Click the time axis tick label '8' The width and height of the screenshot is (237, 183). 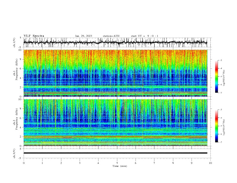click(x=173, y=163)
